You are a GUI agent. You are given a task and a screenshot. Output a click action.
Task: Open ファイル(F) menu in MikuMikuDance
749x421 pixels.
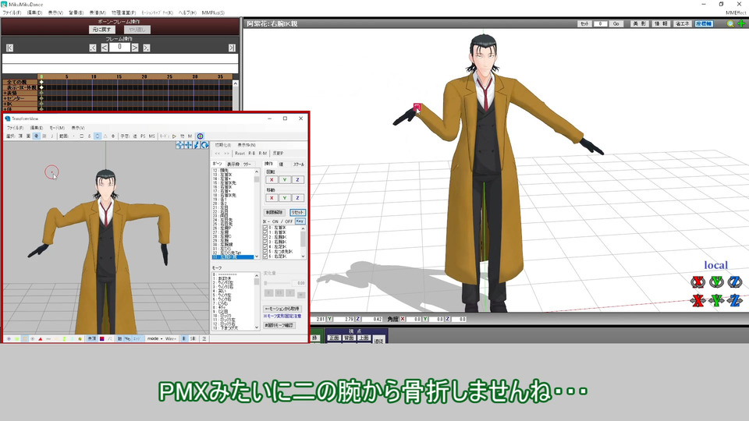click(12, 13)
